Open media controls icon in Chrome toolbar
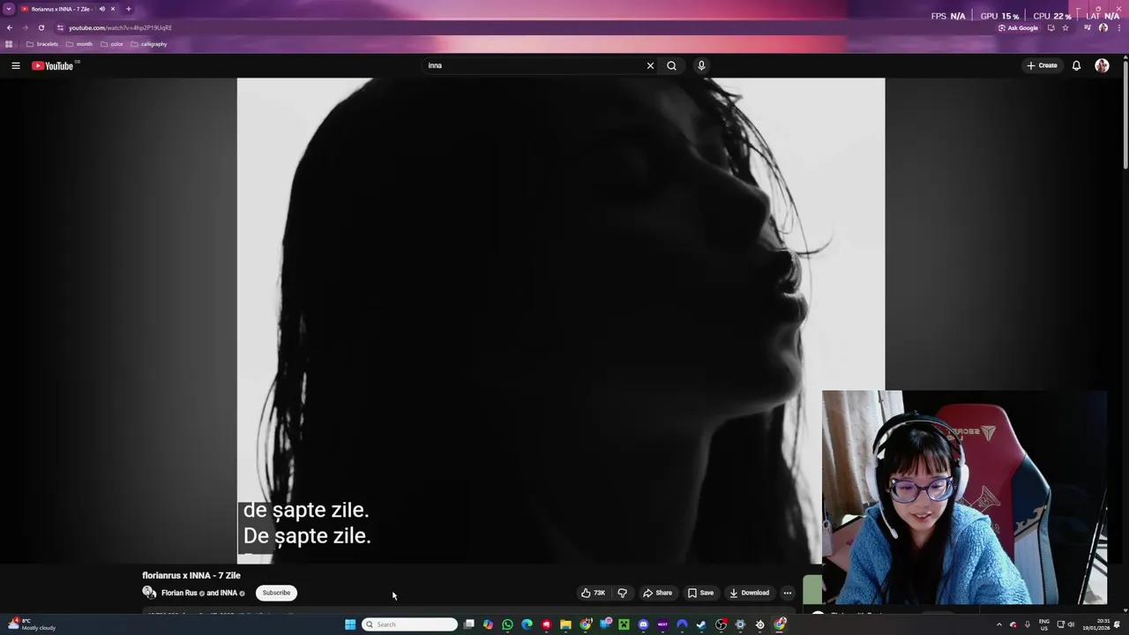 point(1087,27)
